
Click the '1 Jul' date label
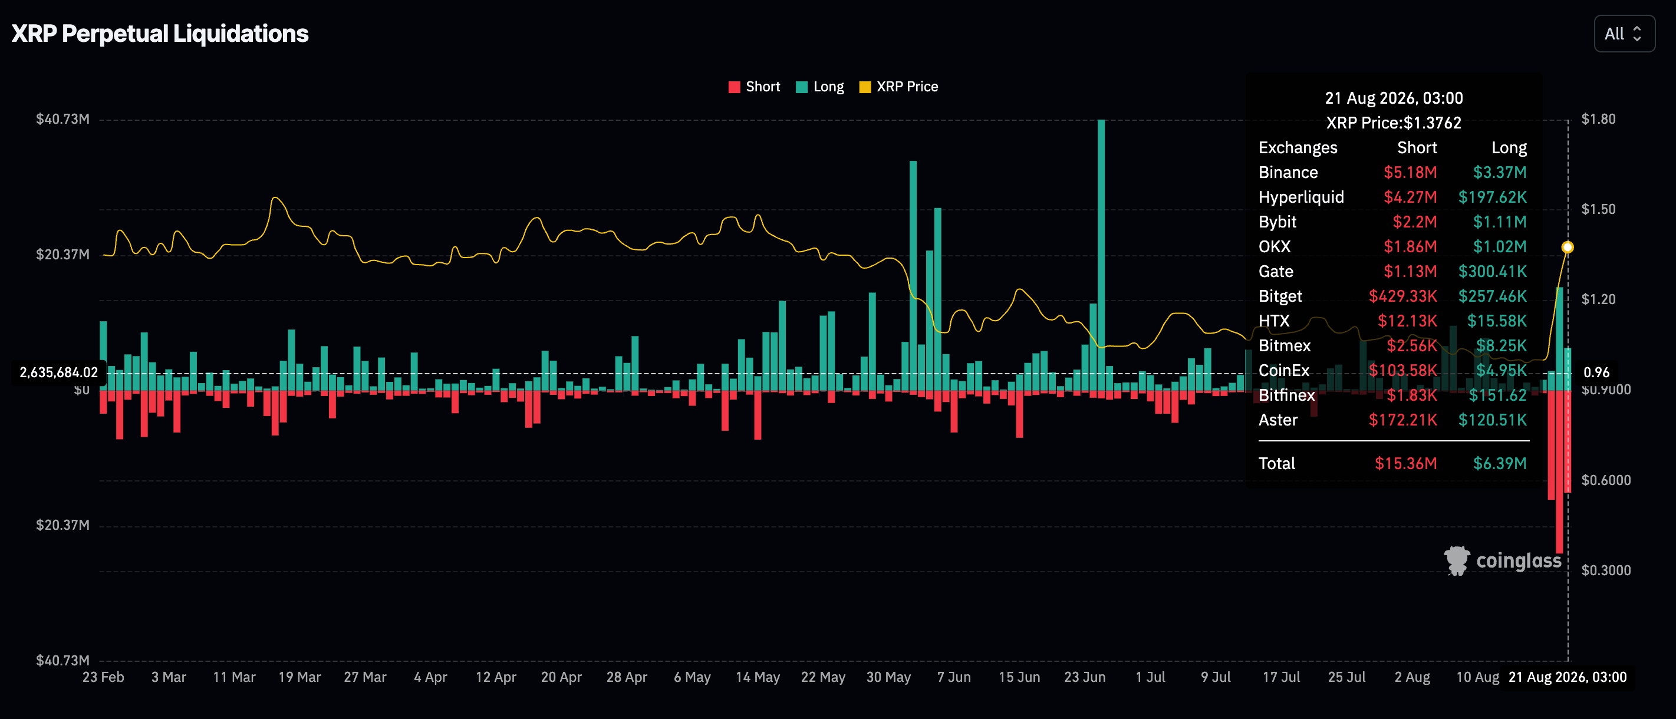[x=1150, y=677]
